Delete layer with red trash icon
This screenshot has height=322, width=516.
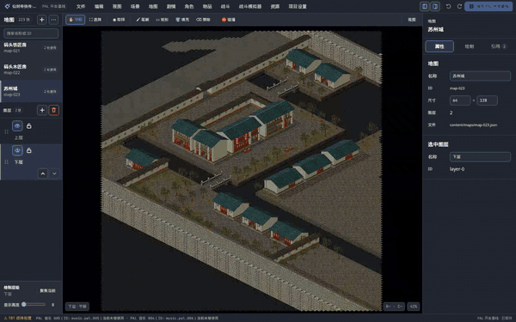pos(53,110)
